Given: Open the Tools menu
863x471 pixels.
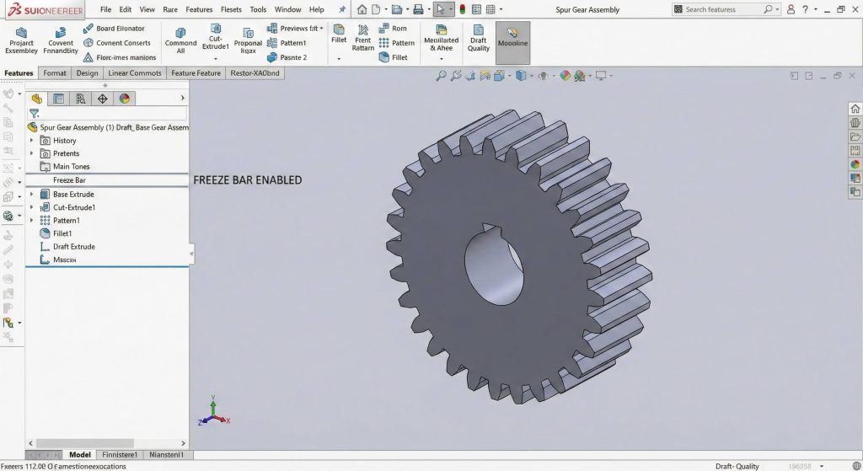Looking at the screenshot, I should 258,9.
